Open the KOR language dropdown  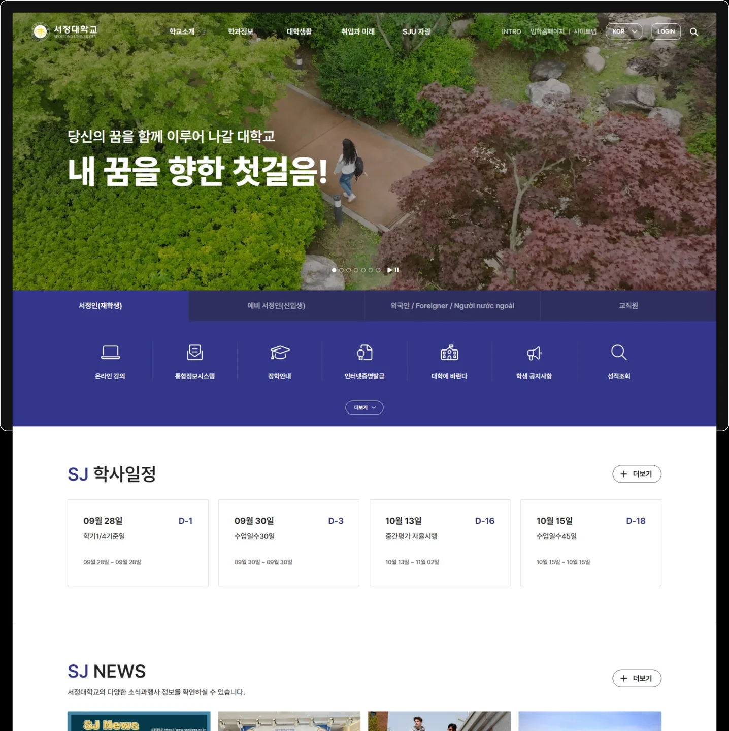624,31
